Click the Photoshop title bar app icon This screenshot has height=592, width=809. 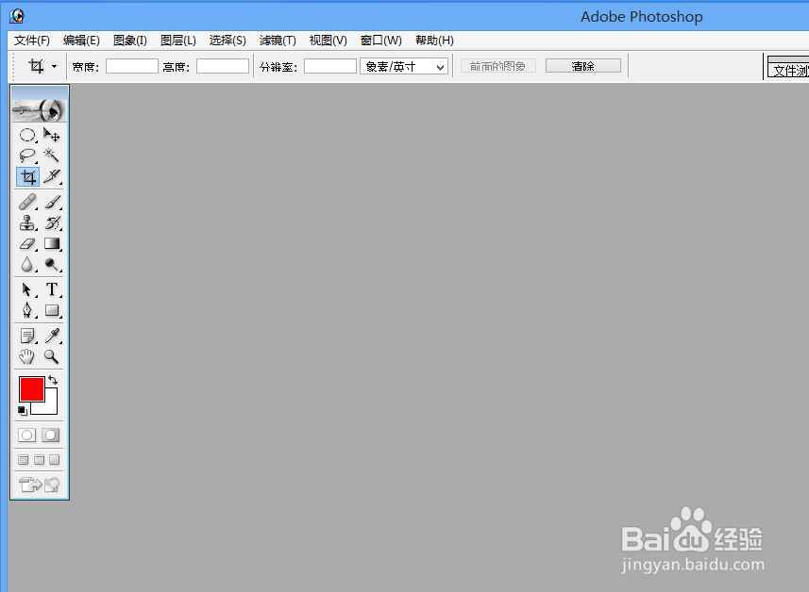(16, 16)
